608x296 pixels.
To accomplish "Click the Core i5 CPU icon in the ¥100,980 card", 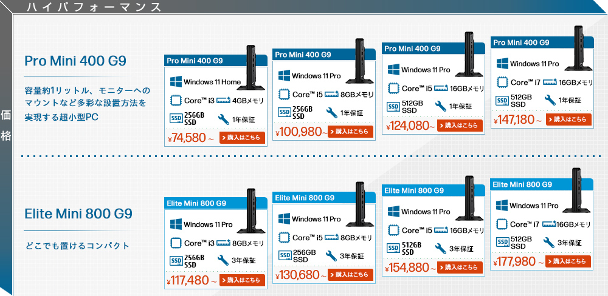I will (284, 95).
